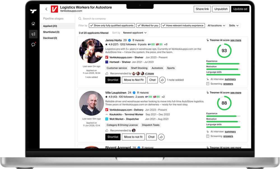This screenshot has height=169, width=280.
Task: Select the Declined (0) pipeline stage
Action: click(50, 38)
